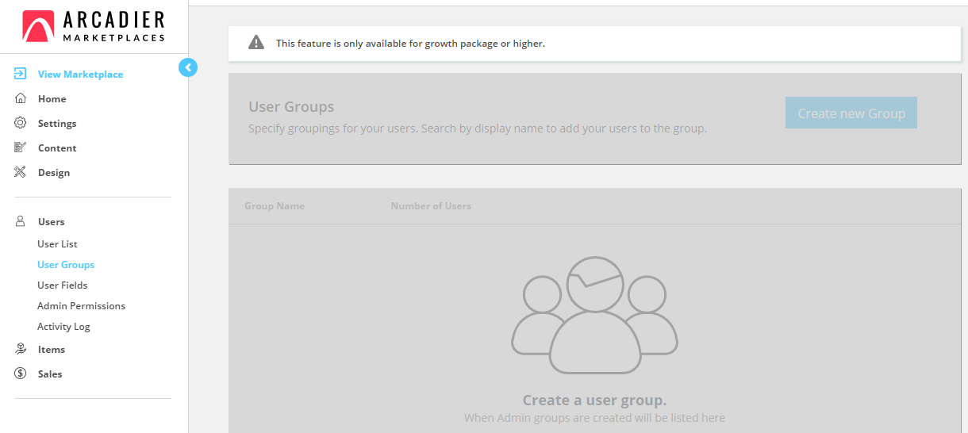
Task: Open User List submenu item
Action: (x=57, y=244)
